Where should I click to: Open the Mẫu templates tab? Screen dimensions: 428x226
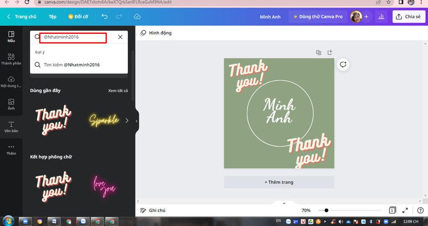coord(11,37)
